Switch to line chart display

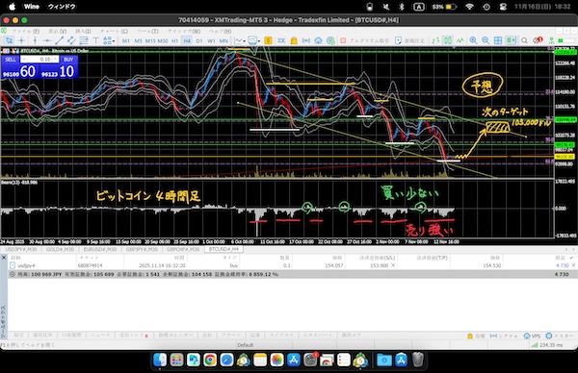click(460, 40)
